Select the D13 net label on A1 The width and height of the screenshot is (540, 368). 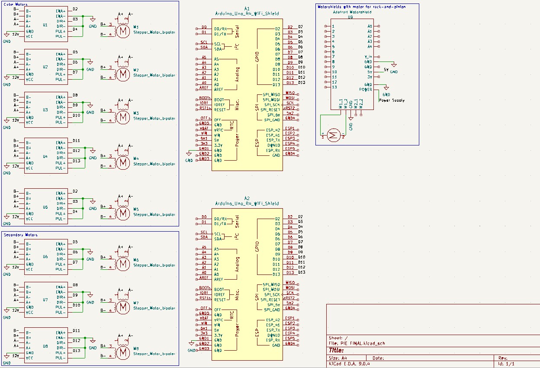290,83
